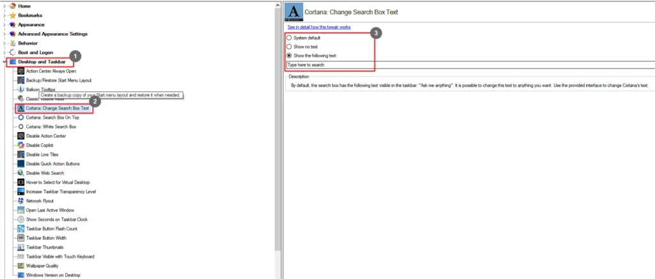Expand the Boot and Logon node
This screenshot has height=279, width=655.
[x=4, y=52]
